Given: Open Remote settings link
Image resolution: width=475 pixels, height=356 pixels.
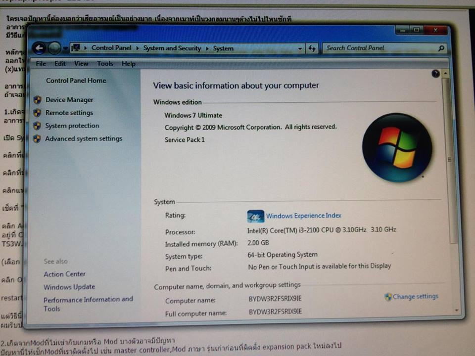Looking at the screenshot, I should (69, 113).
